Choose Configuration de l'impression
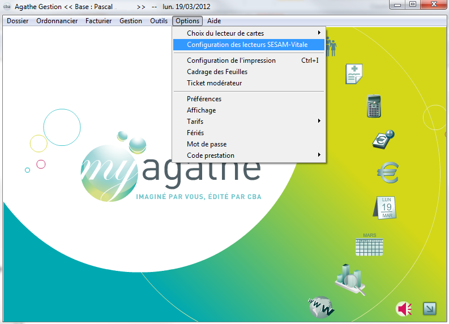Viewport: 449px width, 324px height. (249, 61)
